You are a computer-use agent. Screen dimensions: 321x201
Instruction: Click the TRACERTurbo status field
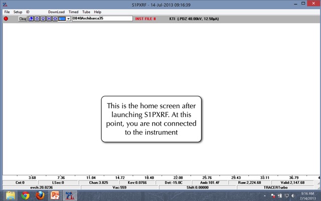275,187
